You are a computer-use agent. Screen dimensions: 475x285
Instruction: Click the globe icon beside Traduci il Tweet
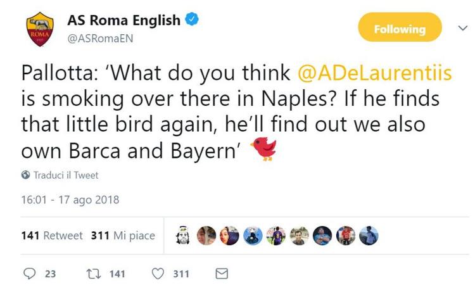pos(25,175)
